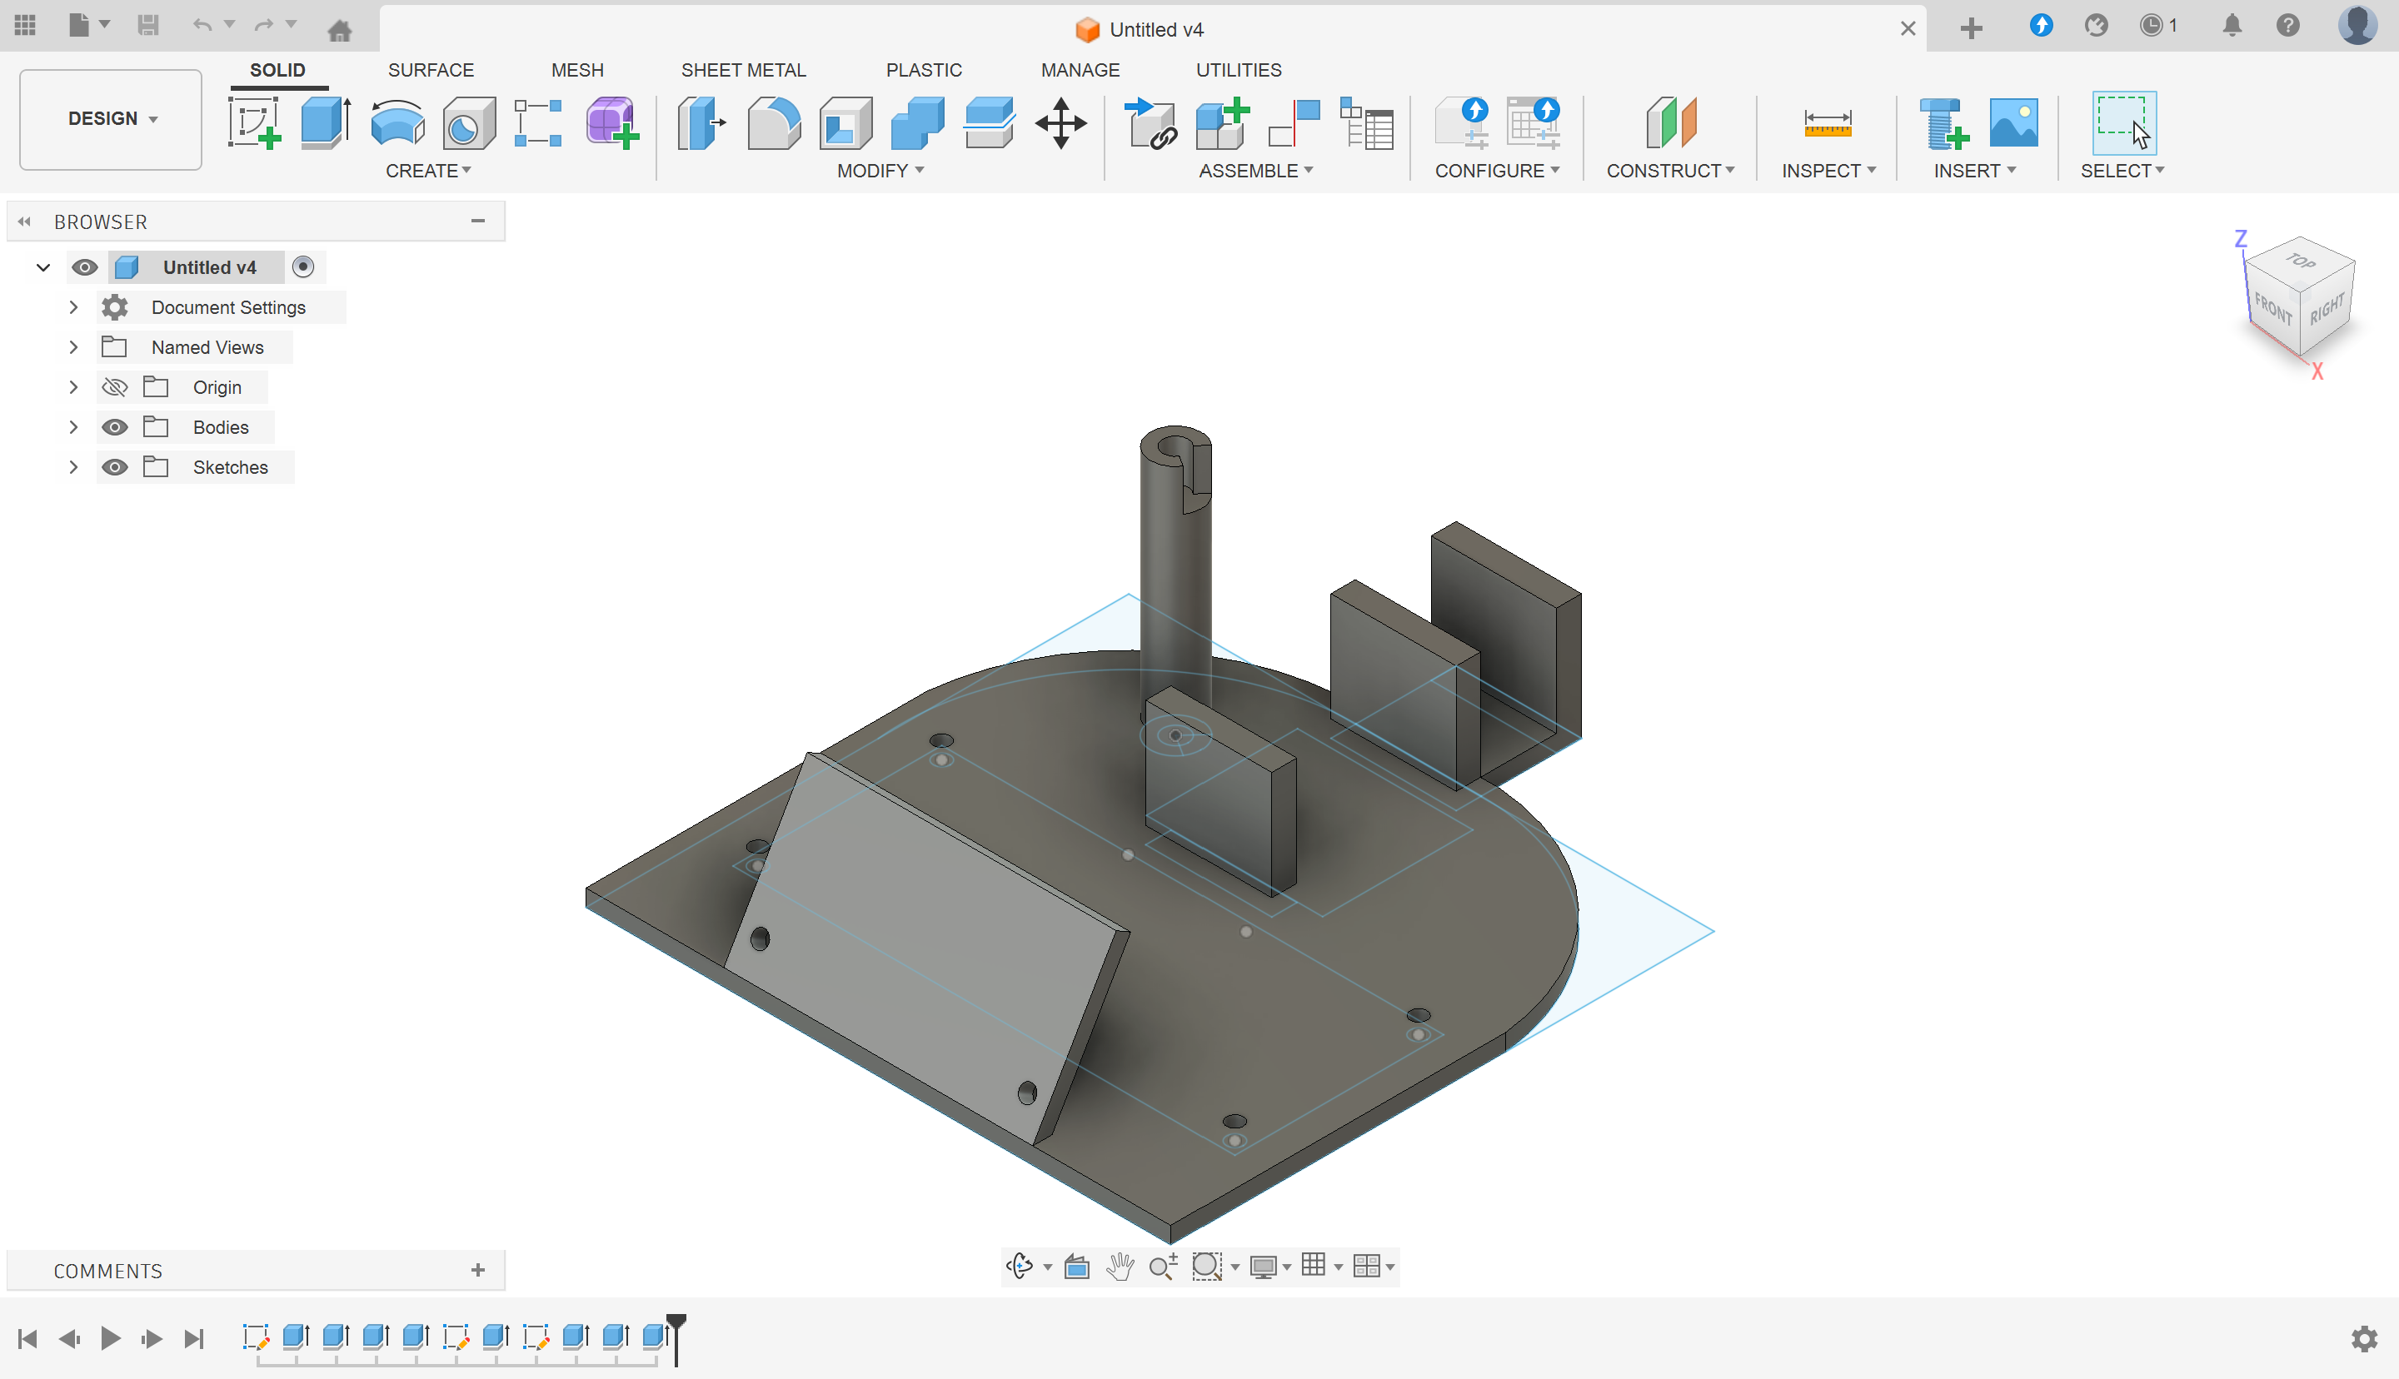This screenshot has height=1379, width=2399.
Task: Select the Shell tool
Action: [845, 123]
